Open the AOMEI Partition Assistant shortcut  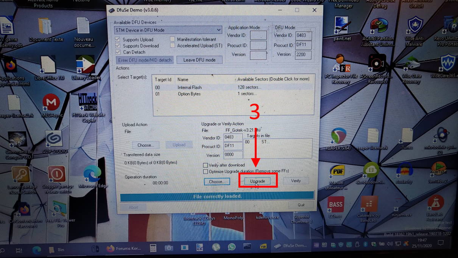tap(378, 32)
